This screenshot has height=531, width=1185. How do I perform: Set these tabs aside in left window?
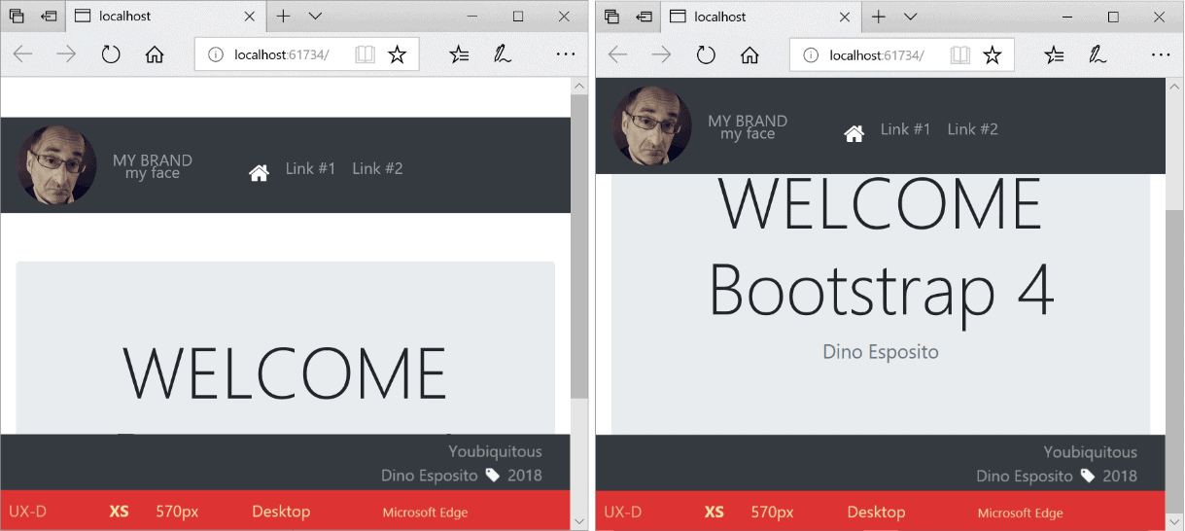tap(49, 17)
